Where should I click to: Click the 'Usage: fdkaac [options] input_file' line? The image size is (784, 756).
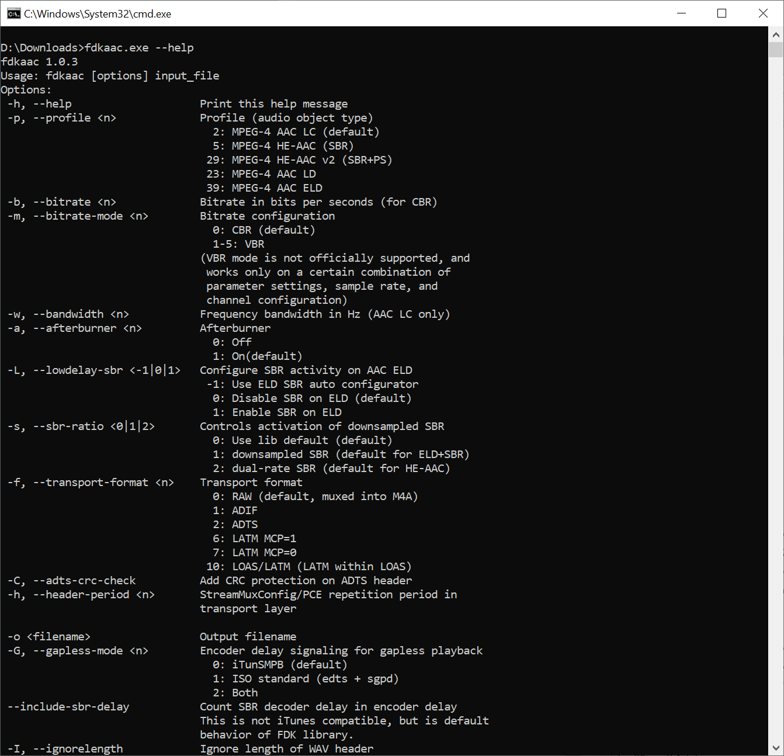tap(110, 76)
